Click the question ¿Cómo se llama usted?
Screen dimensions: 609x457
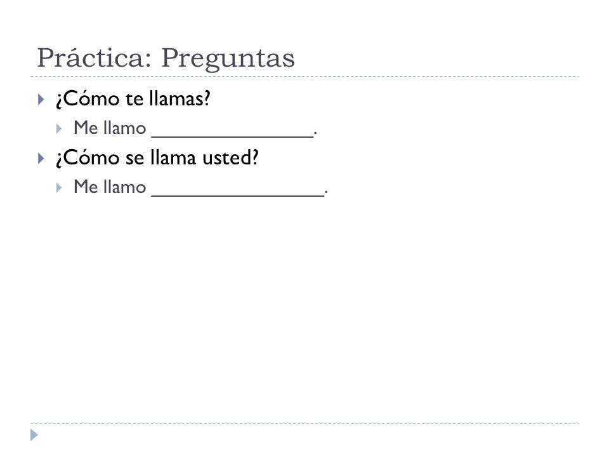[x=157, y=158]
